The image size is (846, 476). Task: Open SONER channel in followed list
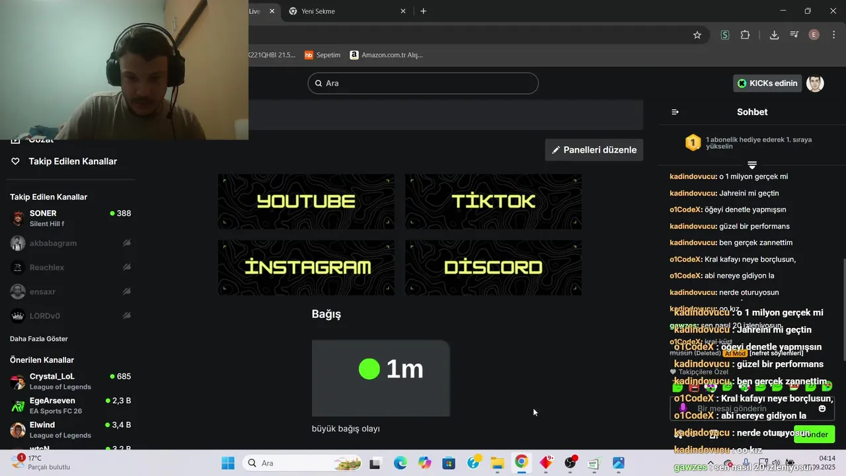(70, 218)
